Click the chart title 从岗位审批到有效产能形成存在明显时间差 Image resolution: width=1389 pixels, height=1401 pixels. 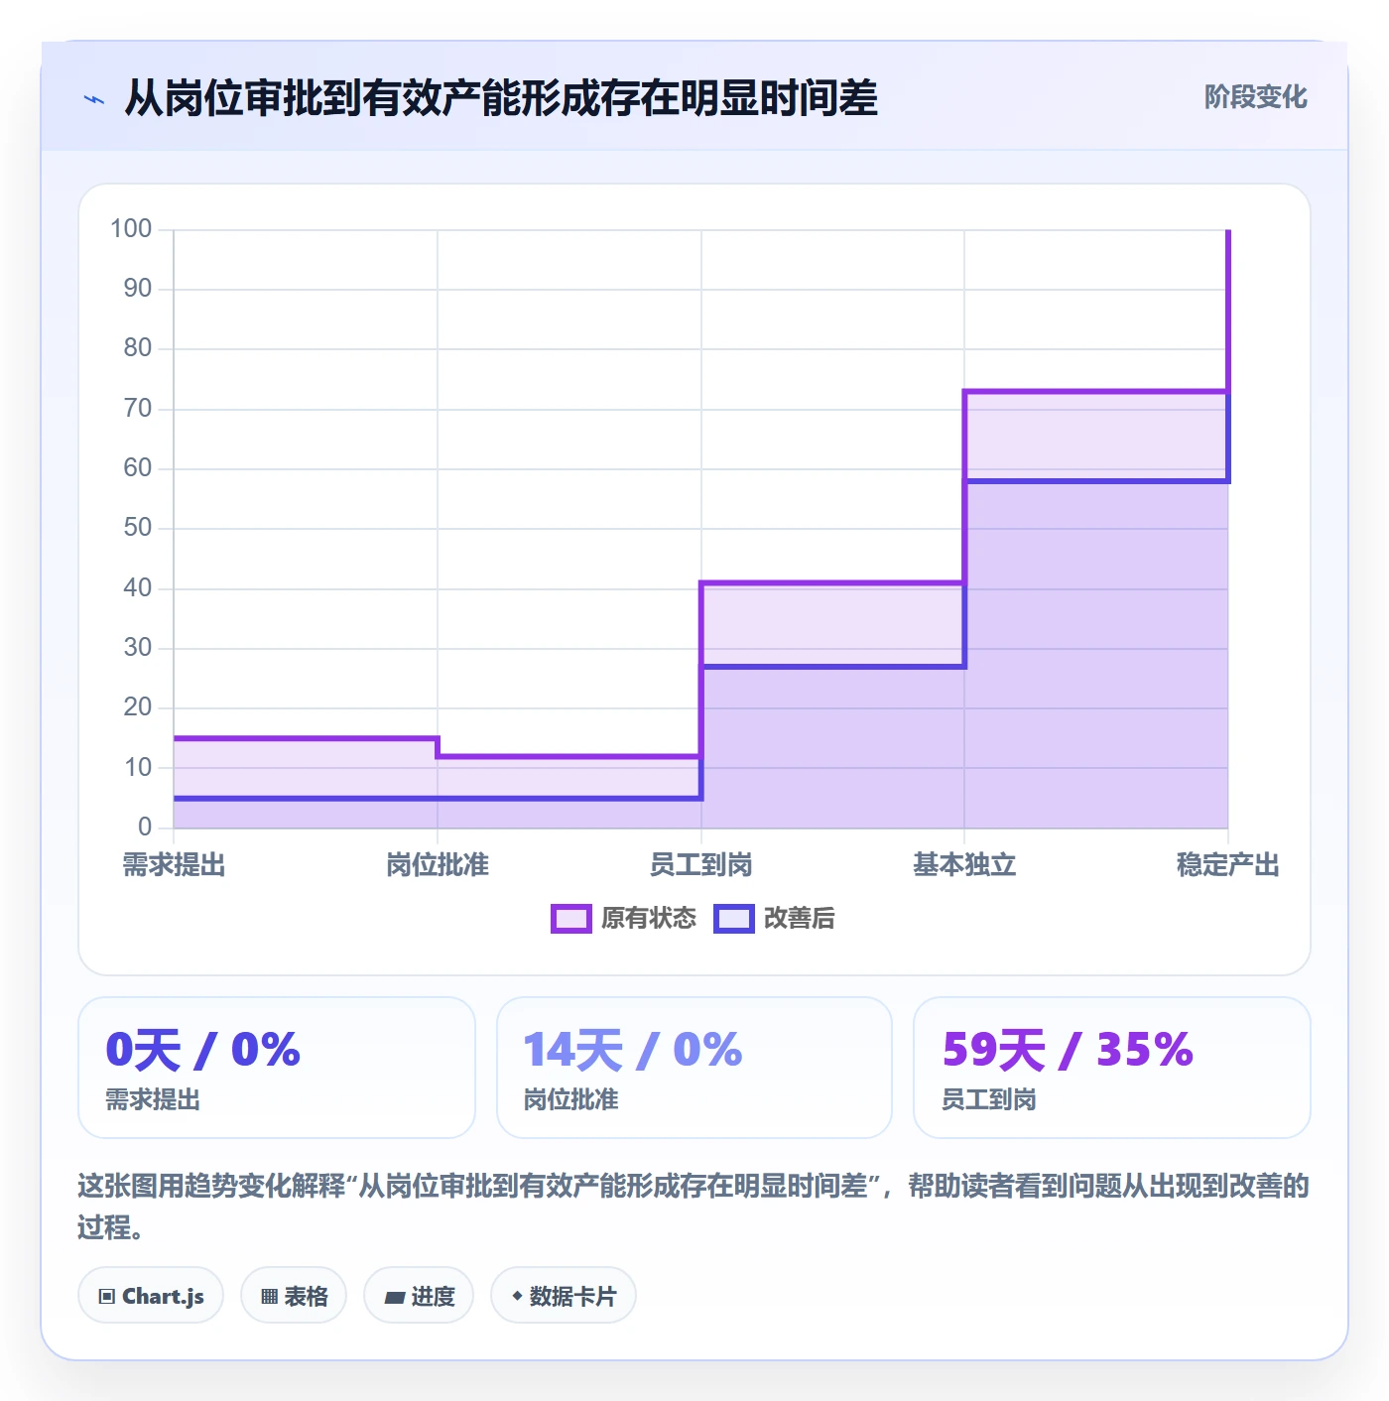pos(501,98)
